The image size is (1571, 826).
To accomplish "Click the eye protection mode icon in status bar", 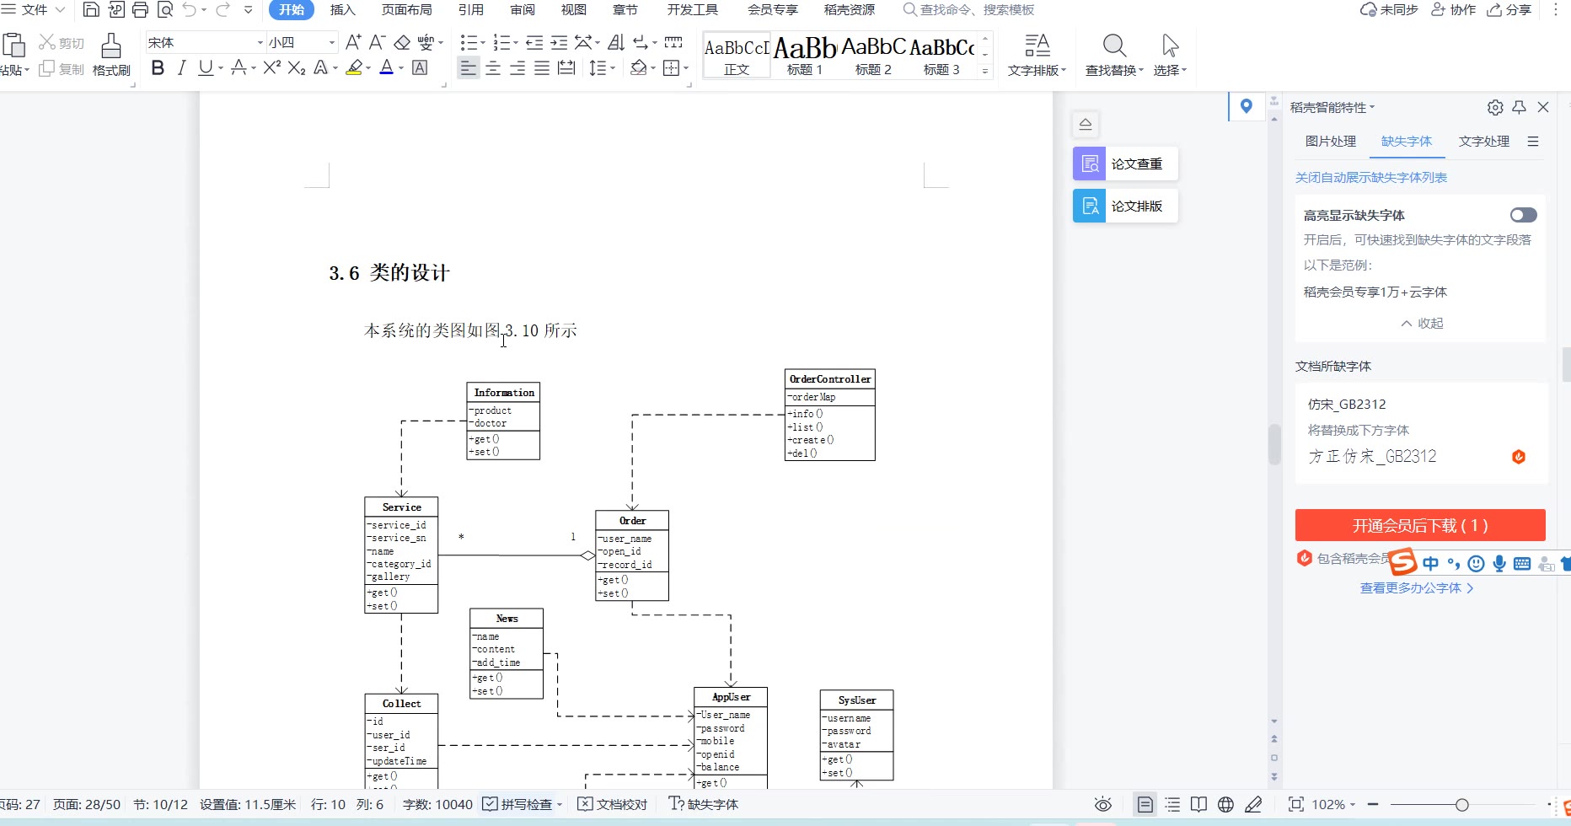I will (x=1103, y=805).
